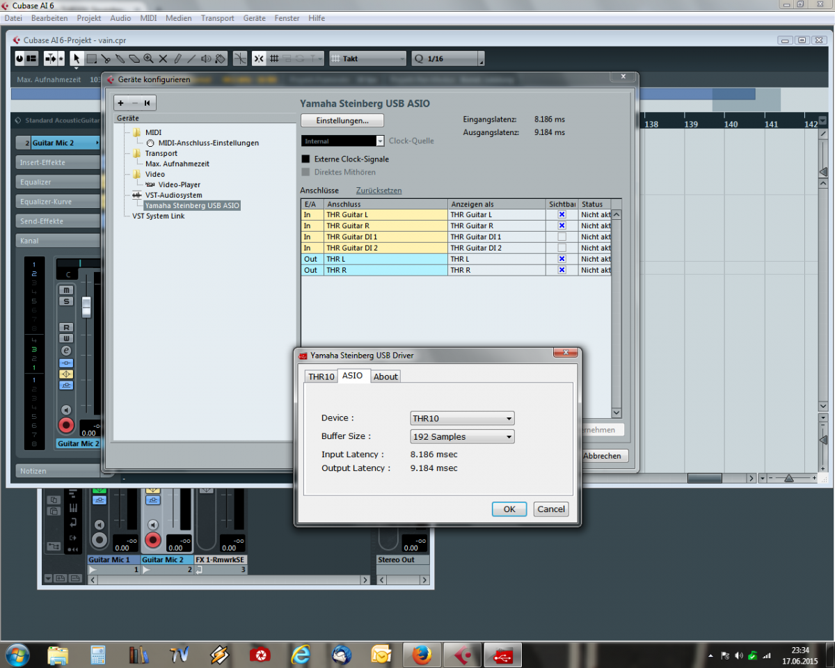Open the Medien menu
835x668 pixels.
[179, 18]
